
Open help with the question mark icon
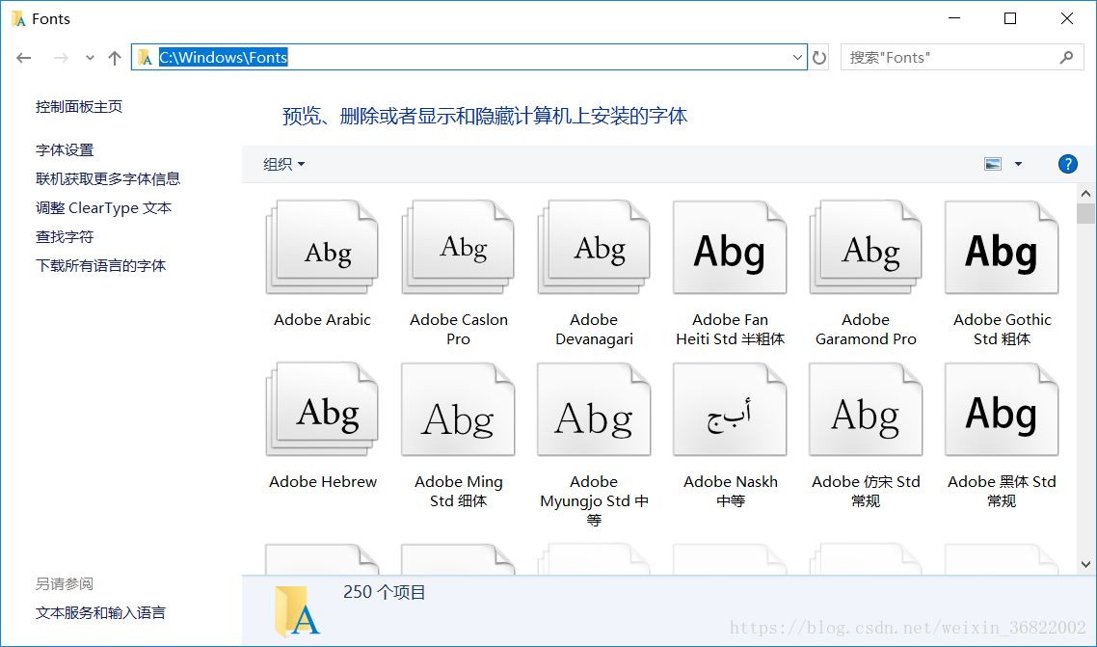(1068, 164)
